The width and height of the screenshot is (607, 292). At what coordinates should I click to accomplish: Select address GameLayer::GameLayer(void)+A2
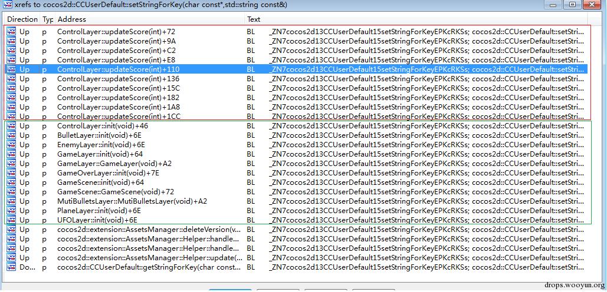(x=114, y=164)
